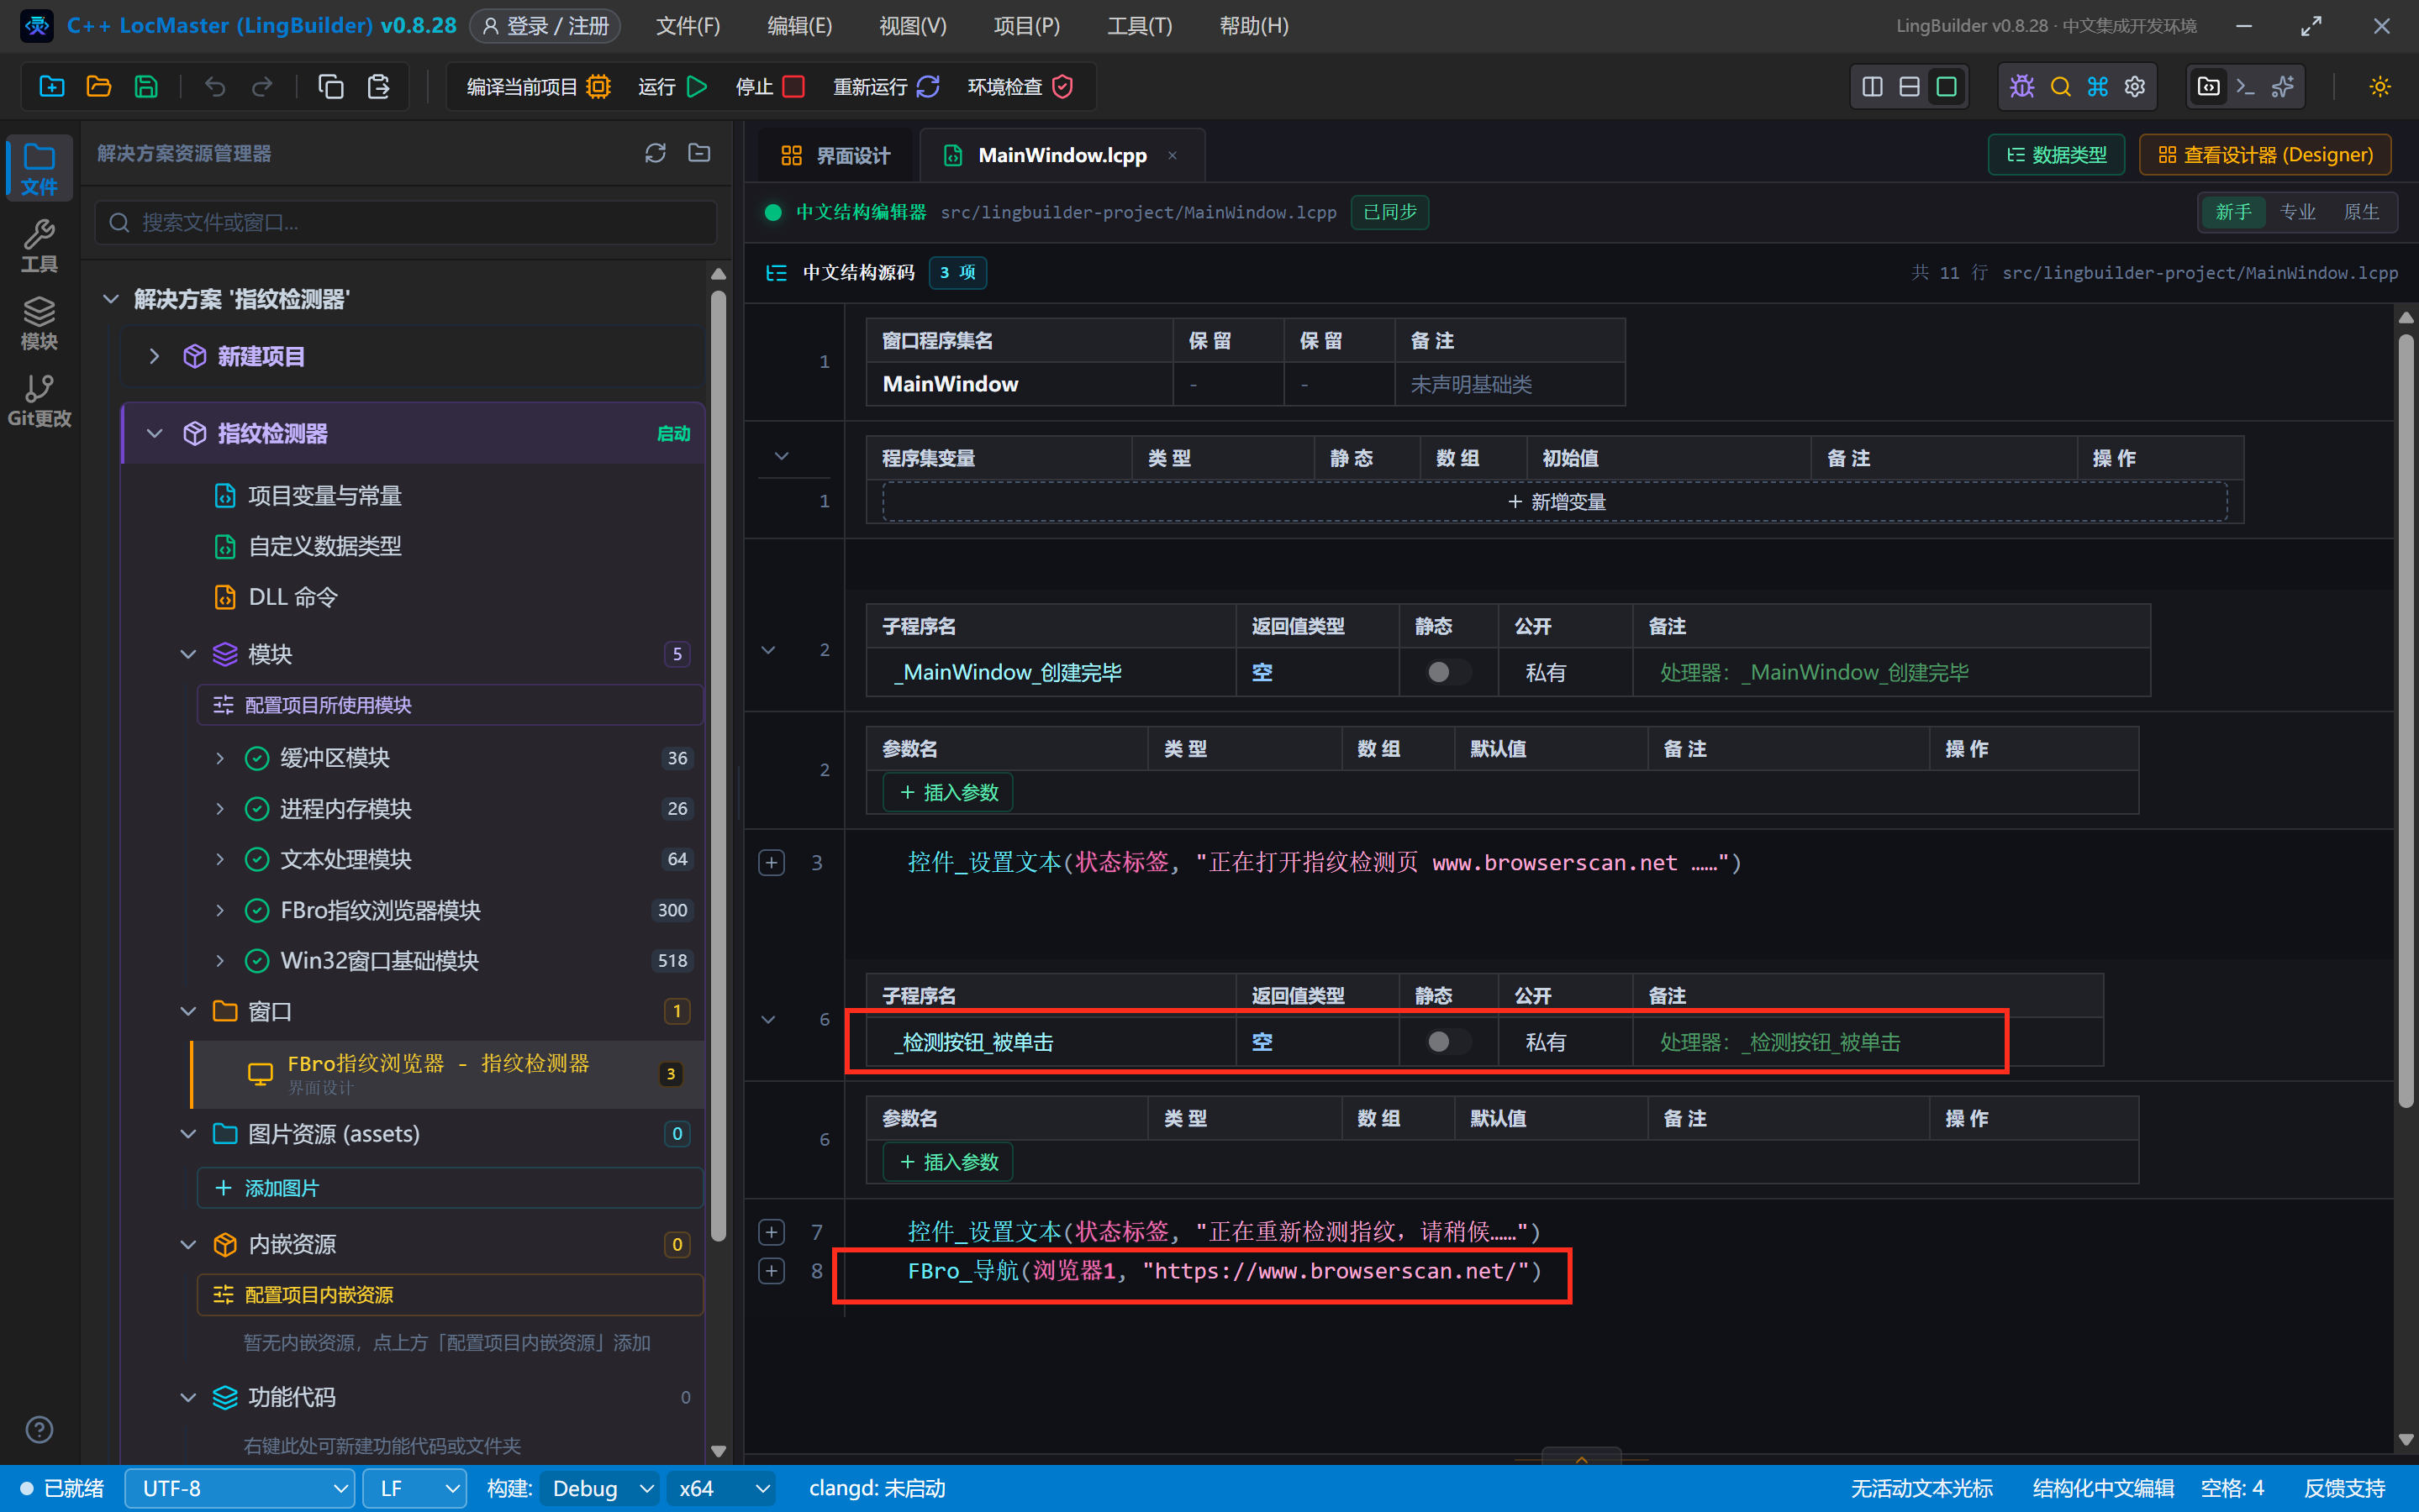Screen dimensions: 2419x1512
Task: Select the 原生 editor mode
Action: coord(2361,212)
